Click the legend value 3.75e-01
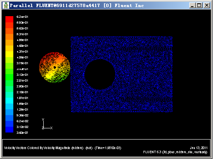213x159 pixels. [x=22, y=63]
